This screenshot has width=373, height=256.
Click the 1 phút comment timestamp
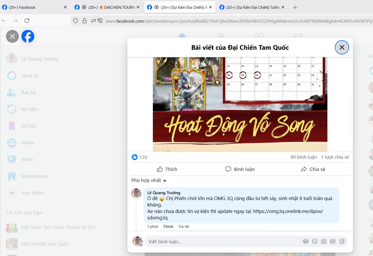tap(153, 226)
